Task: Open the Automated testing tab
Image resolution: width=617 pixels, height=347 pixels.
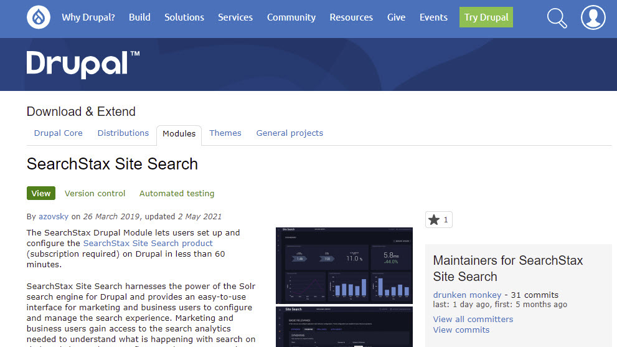Action: [177, 193]
